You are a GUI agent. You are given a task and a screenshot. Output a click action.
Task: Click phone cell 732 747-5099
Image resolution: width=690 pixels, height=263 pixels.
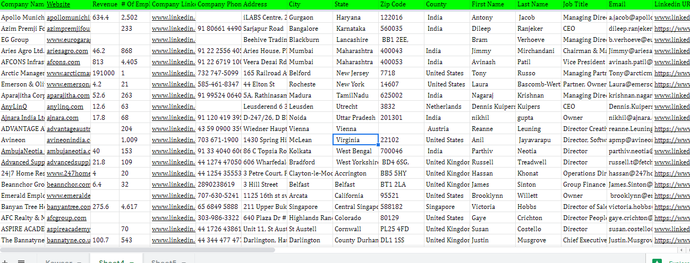pos(218,73)
